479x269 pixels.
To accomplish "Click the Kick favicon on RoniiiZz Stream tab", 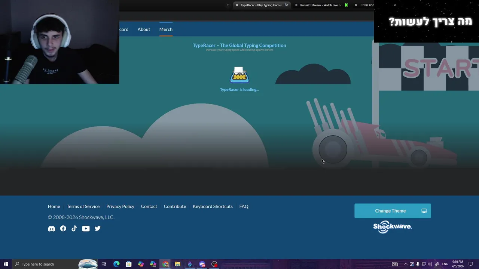I will (x=346, y=5).
